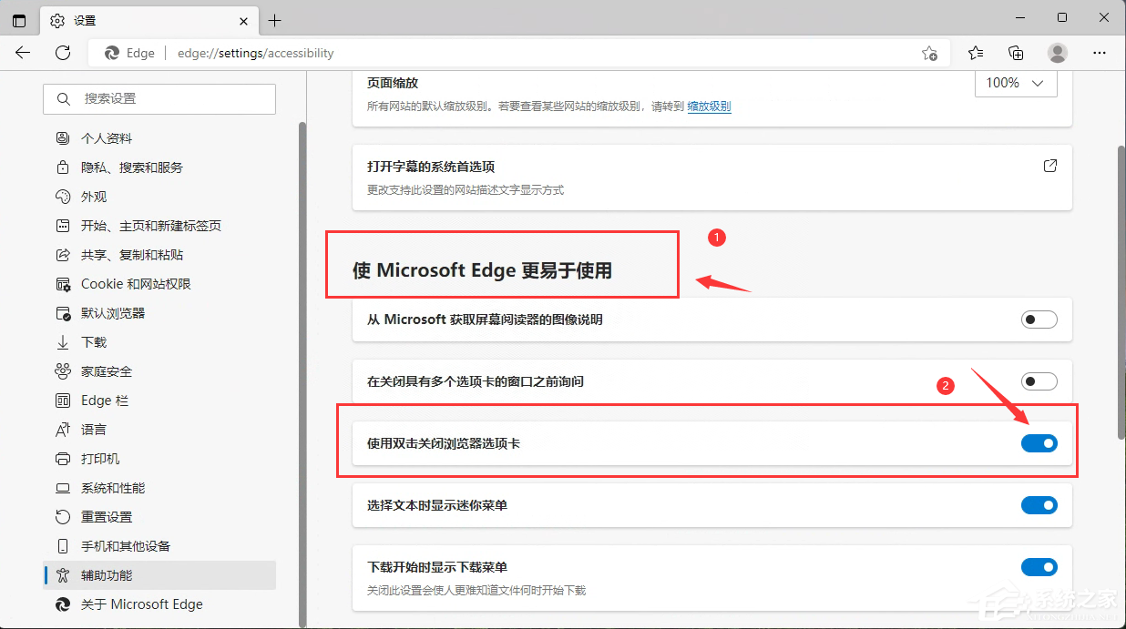The image size is (1126, 629).
Task: Click the sidebar vertical scrollbar
Action: click(302, 373)
